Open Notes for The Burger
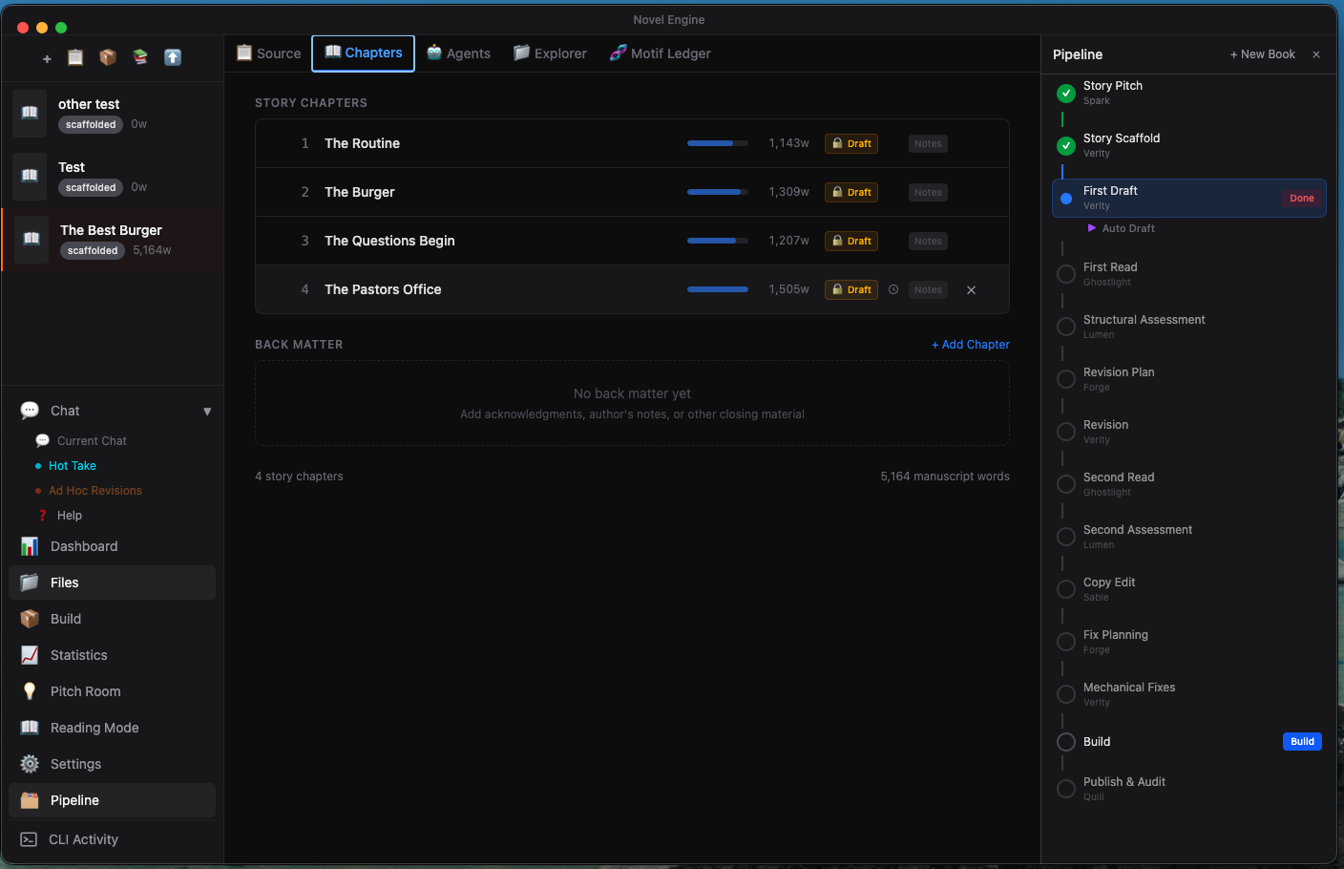 tap(928, 193)
